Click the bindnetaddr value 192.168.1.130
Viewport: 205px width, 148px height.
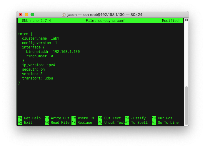coord(66,52)
